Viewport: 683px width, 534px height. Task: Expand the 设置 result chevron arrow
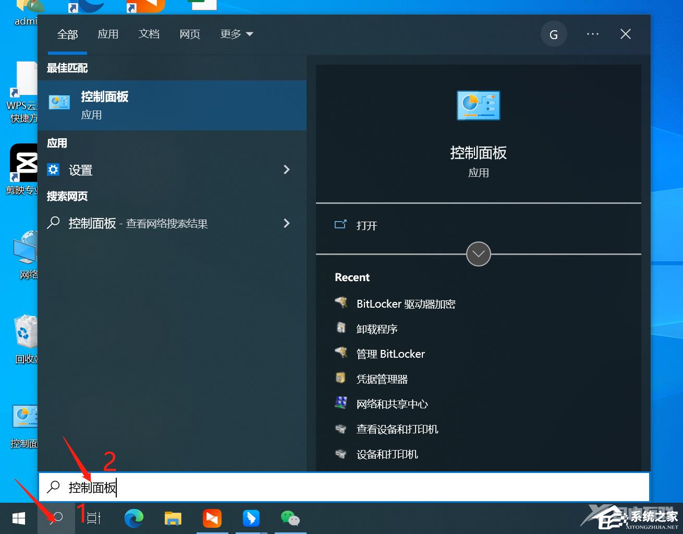tap(286, 169)
